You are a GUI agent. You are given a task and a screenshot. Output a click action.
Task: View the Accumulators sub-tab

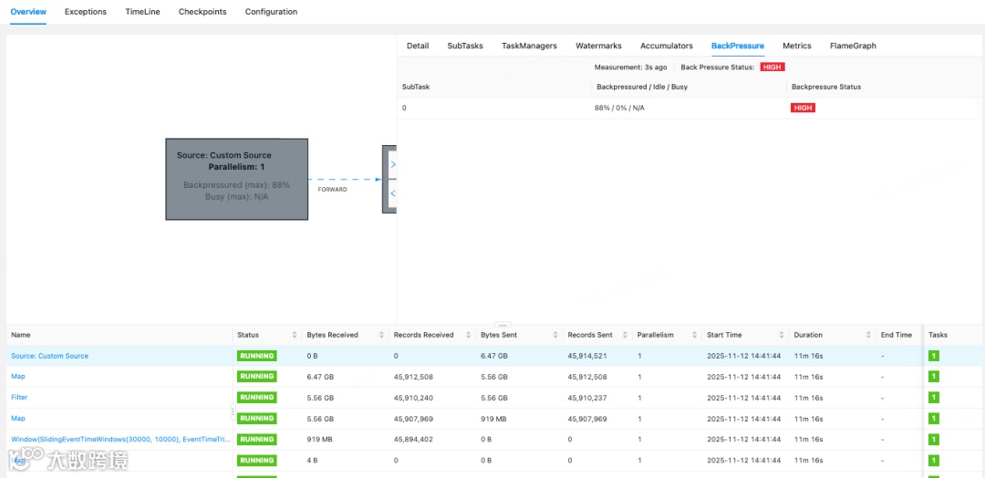(667, 46)
